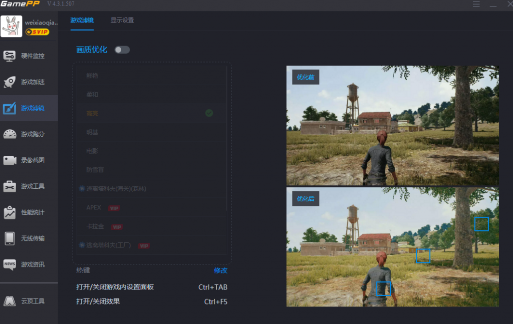The height and width of the screenshot is (324, 513).
Task: Click the 热键 section heading
Action: point(83,270)
